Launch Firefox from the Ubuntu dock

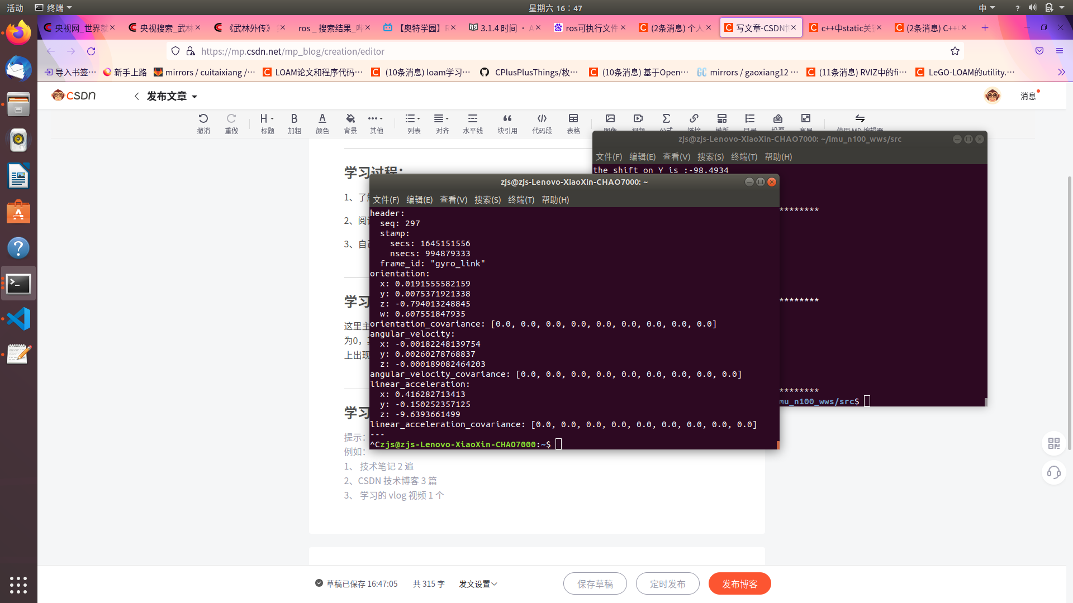(18, 32)
